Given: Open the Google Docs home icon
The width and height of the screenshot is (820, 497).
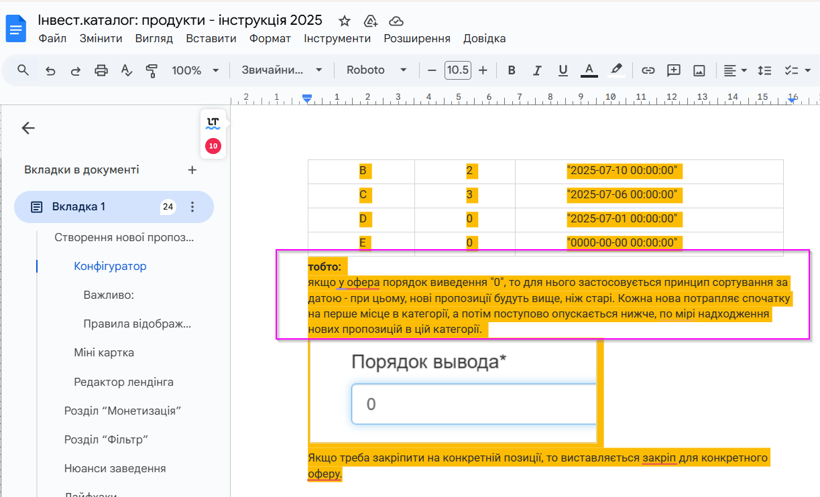Looking at the screenshot, I should [x=15, y=28].
